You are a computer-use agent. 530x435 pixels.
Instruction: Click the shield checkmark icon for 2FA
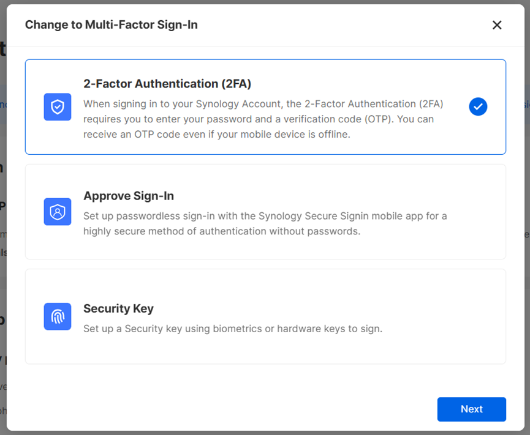pos(58,107)
